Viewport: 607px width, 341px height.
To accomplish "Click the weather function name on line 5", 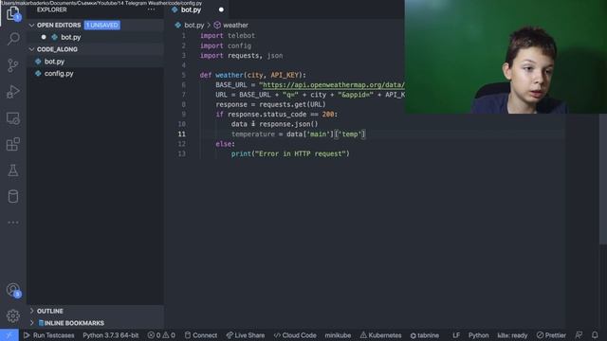I will 230,75.
